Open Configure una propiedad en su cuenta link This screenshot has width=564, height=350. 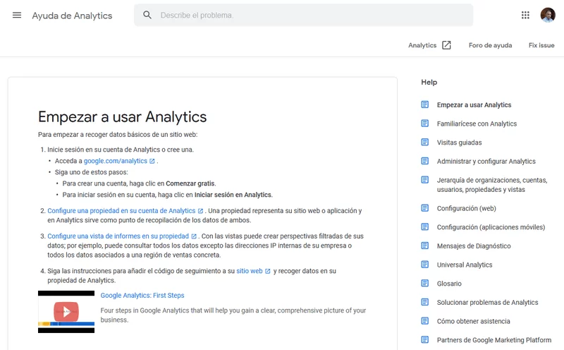pos(121,211)
